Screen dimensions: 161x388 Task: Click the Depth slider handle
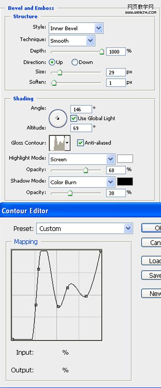click(101, 52)
